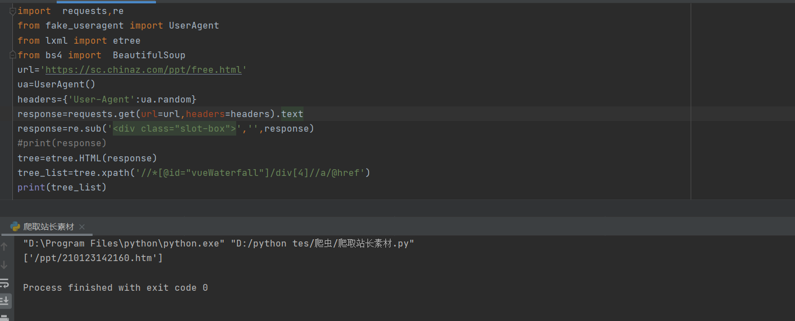Click the python.exe command line in console

tap(219, 244)
